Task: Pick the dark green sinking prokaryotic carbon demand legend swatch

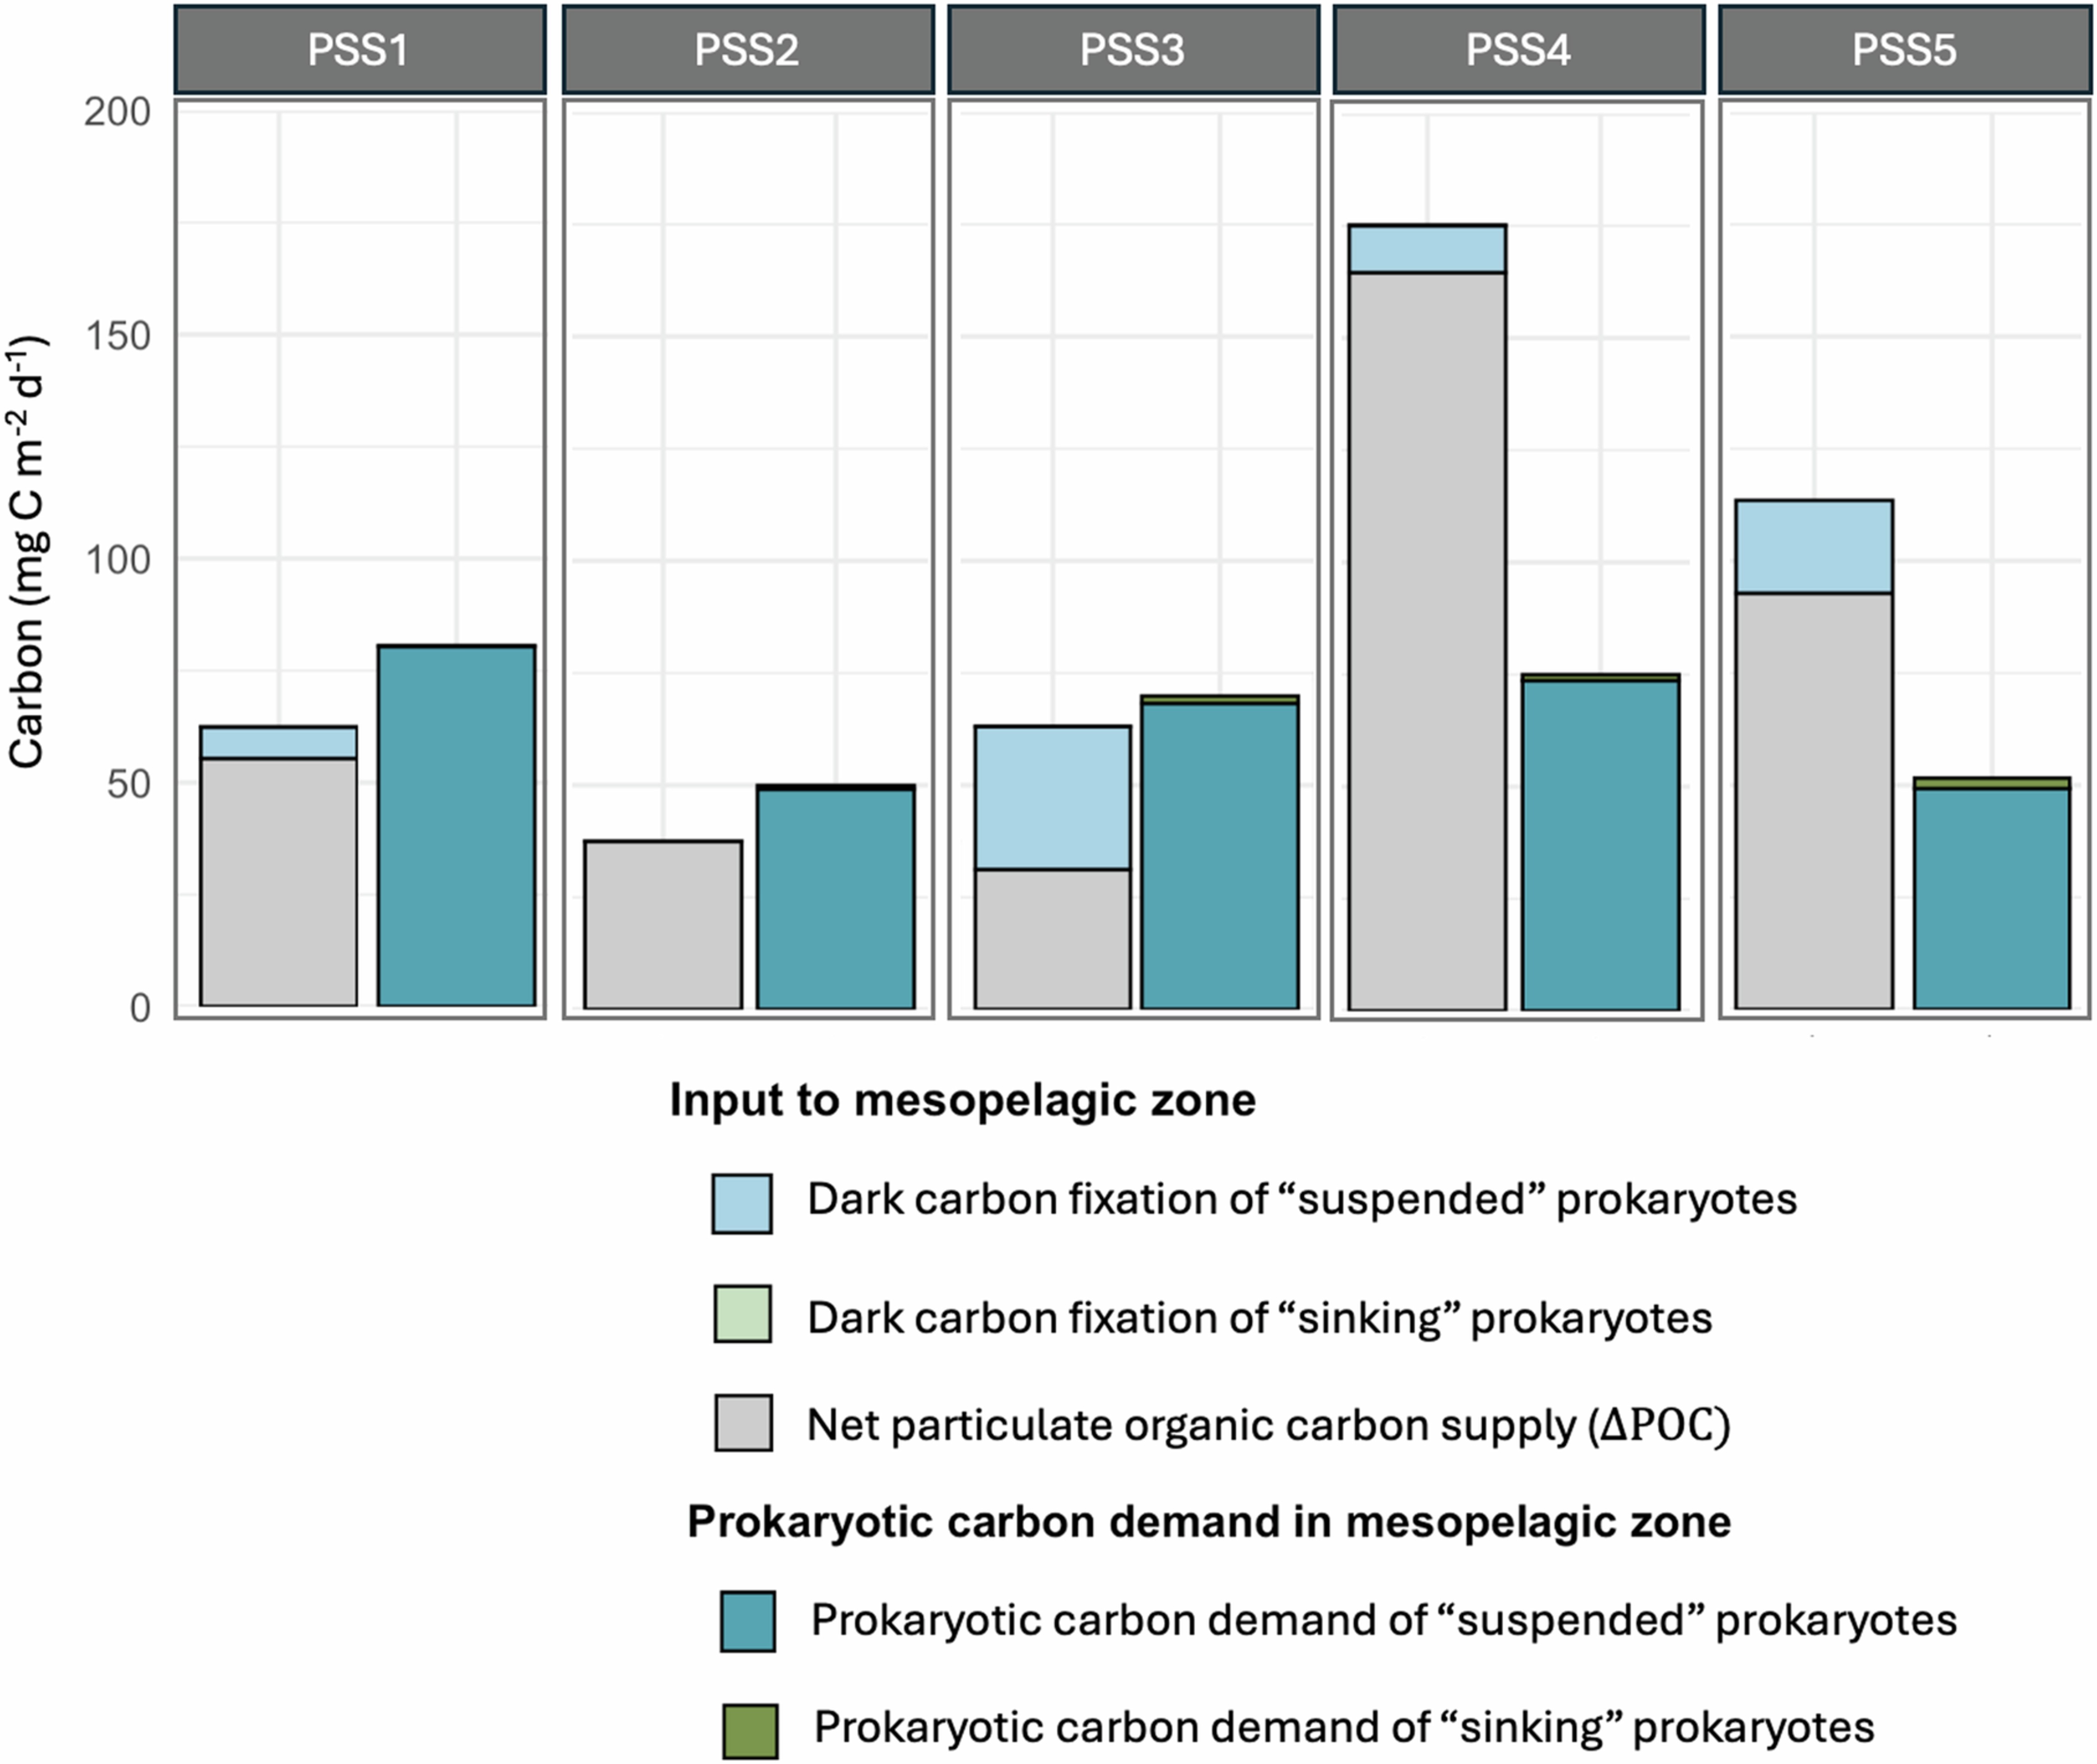Action: pos(749,1731)
